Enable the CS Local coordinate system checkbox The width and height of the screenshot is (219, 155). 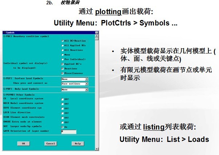point(62,99)
